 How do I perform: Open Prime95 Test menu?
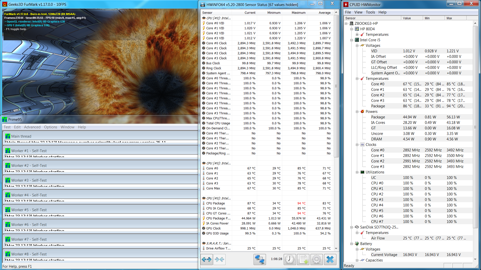[x=7, y=127]
